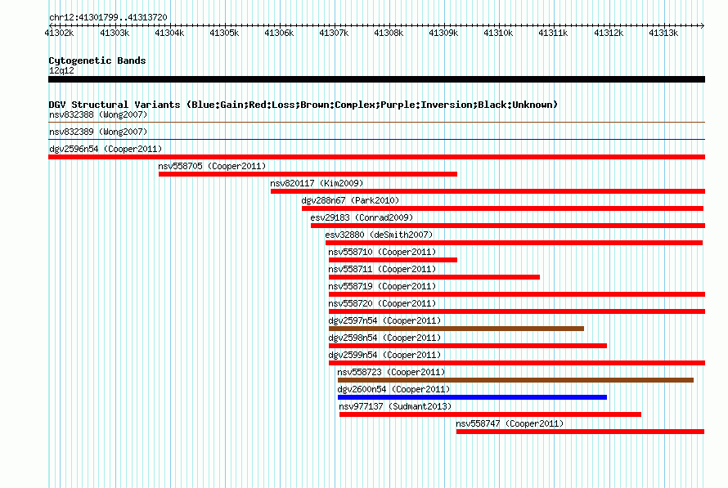Click the 41306k ruler tick label
728x488 pixels.
279,33
